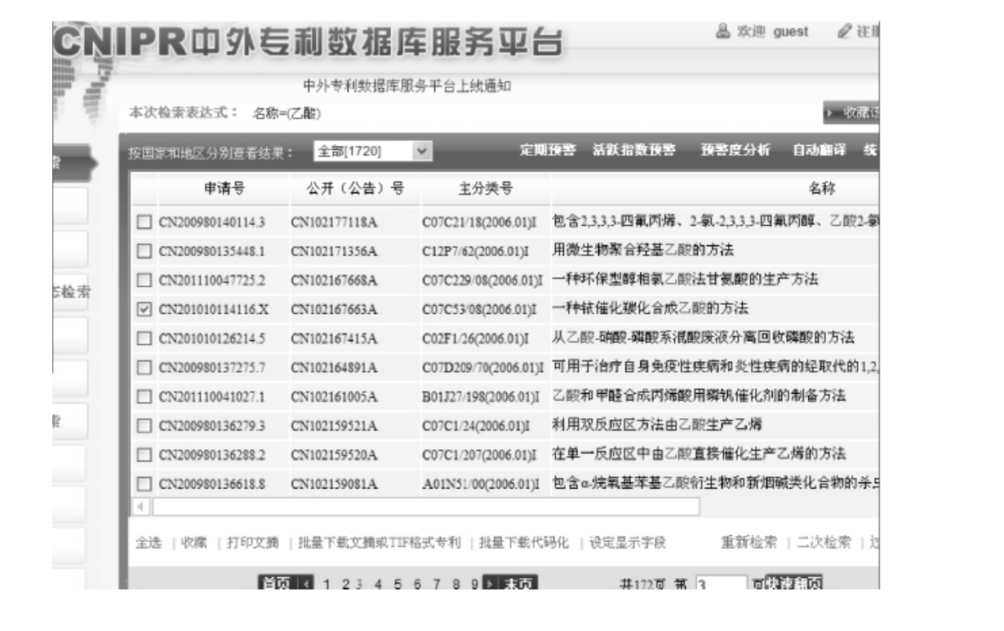Click 批量下载文摘或TIF格式专利 link

[380, 542]
